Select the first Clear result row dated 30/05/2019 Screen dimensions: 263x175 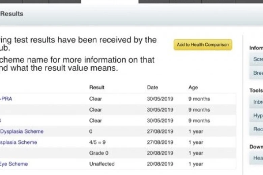pyautogui.click(x=118, y=99)
